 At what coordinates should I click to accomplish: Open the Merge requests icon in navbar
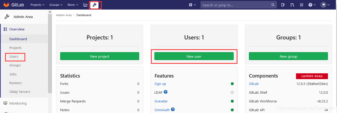pyautogui.click(x=292, y=5)
